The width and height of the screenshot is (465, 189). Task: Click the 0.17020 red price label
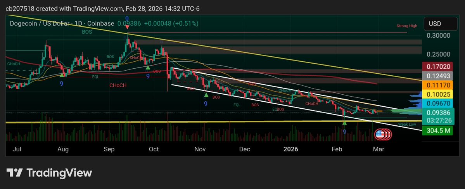tap(438, 67)
